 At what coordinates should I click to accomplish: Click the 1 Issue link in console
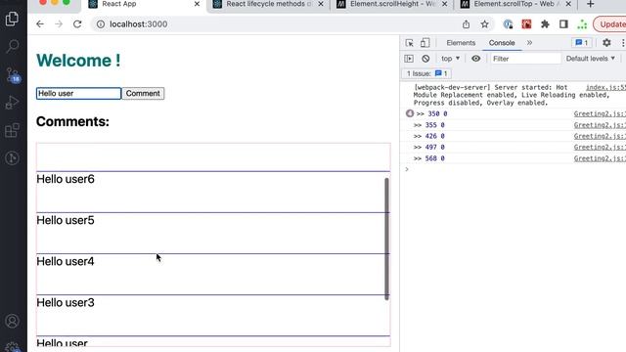(x=426, y=73)
